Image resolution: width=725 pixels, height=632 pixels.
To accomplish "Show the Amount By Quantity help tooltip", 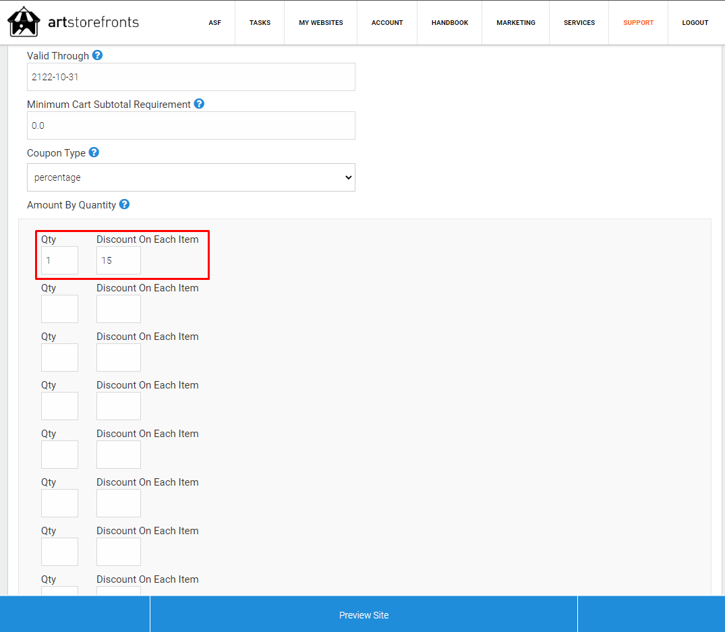I will pos(124,204).
